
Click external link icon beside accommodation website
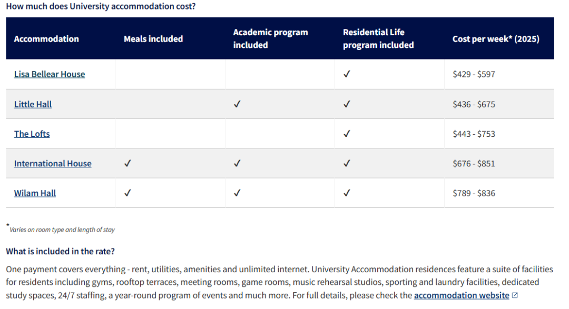[515, 295]
